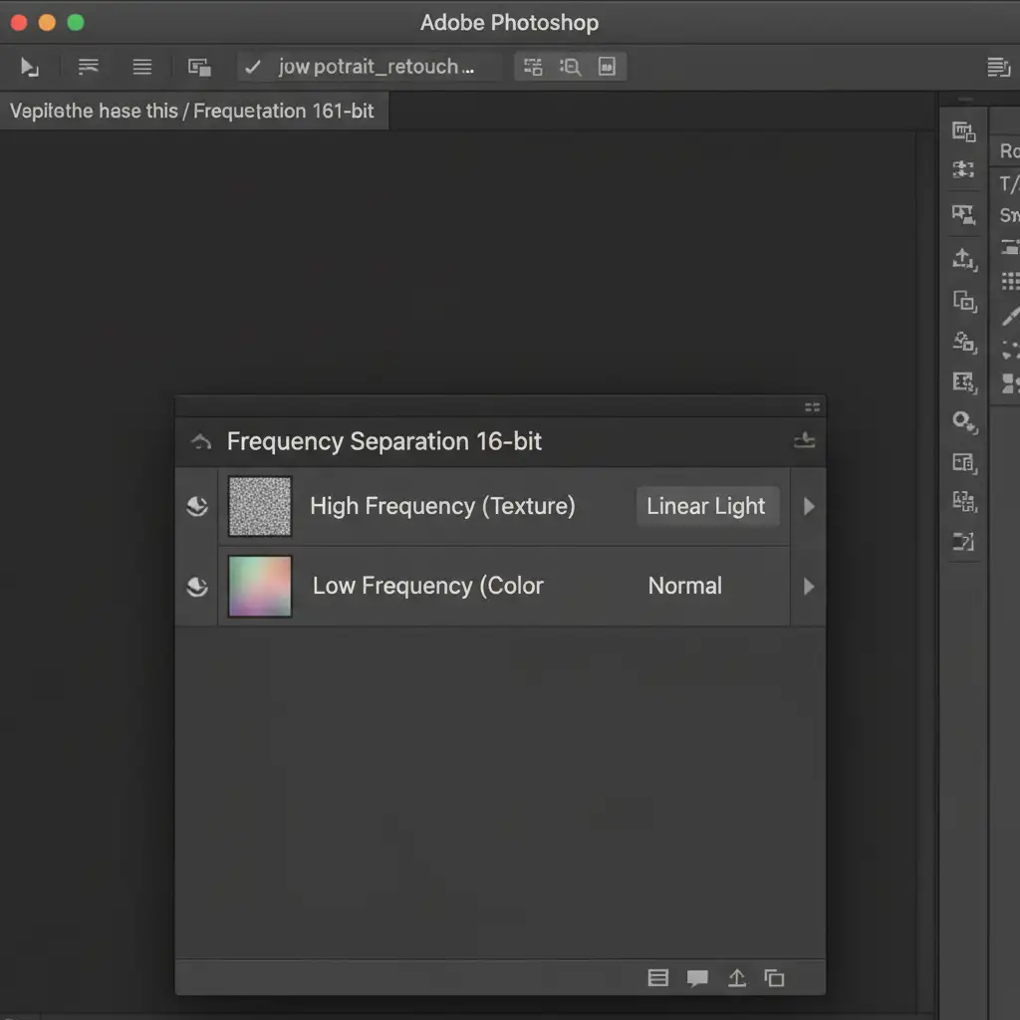Click the speech bubble comment icon in panel footer

click(x=697, y=978)
